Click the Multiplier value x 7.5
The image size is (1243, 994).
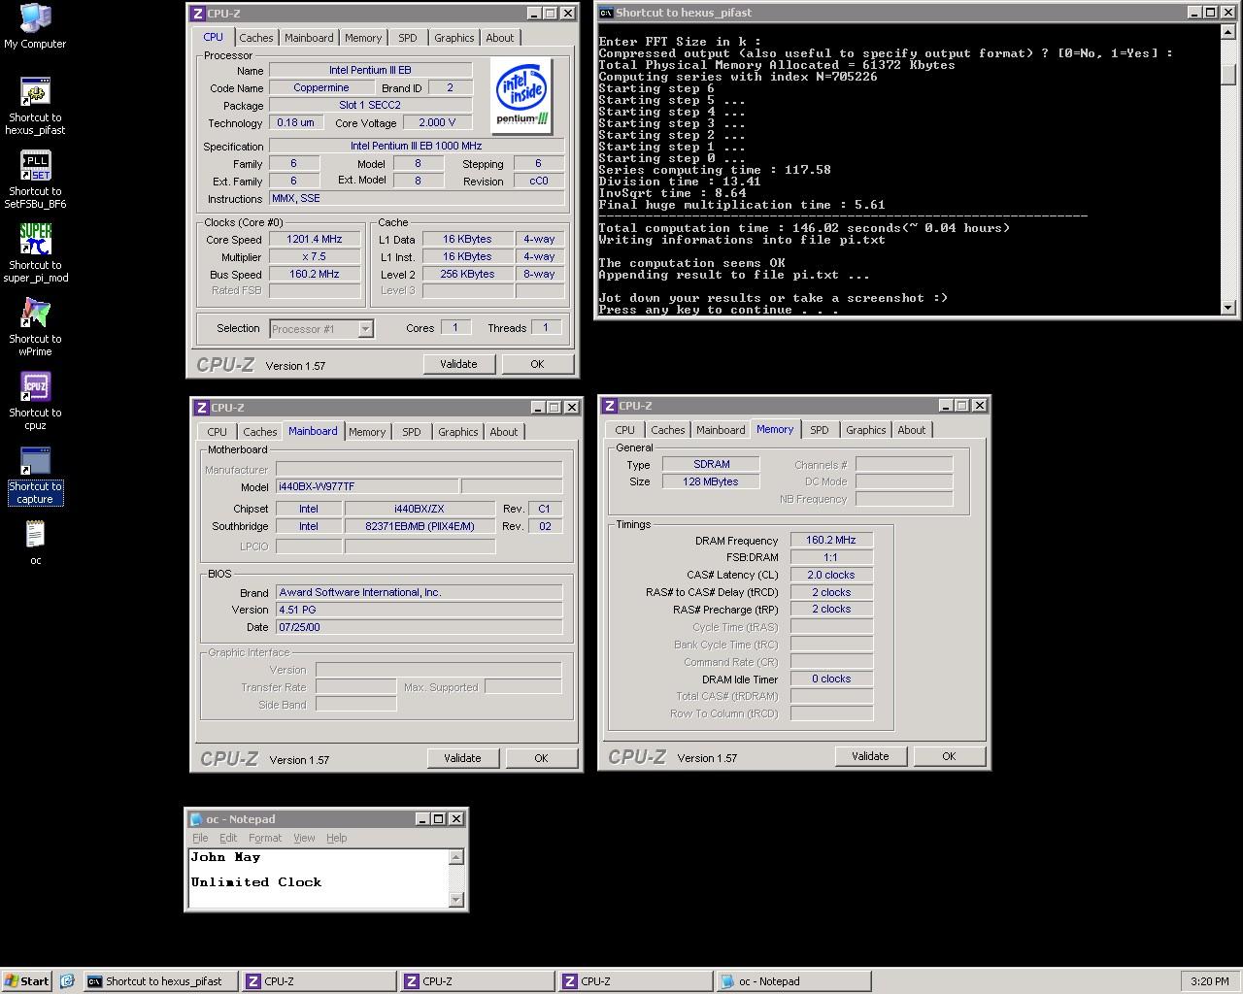coord(315,256)
